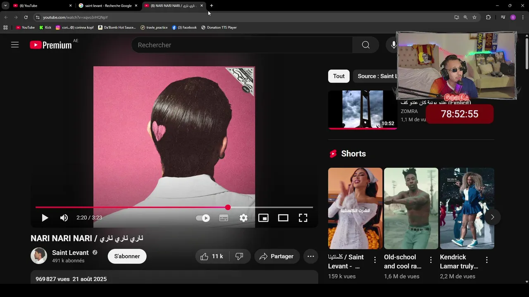Open options for Kendrick Lamar short
Screen dimensions: 529x297
pyautogui.click(x=487, y=260)
